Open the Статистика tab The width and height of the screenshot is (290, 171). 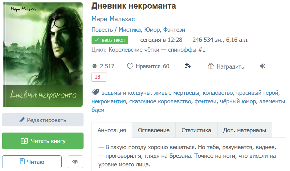pyautogui.click(x=196, y=130)
